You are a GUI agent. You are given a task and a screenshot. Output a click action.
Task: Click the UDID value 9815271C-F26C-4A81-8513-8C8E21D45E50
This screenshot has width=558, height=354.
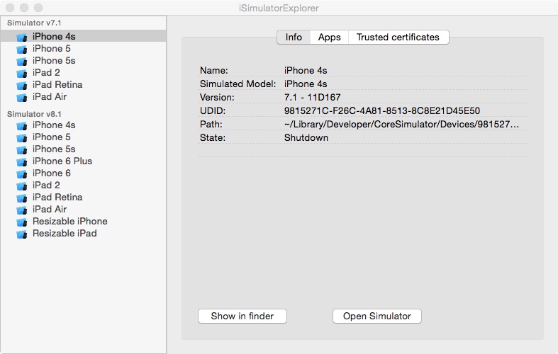(382, 111)
